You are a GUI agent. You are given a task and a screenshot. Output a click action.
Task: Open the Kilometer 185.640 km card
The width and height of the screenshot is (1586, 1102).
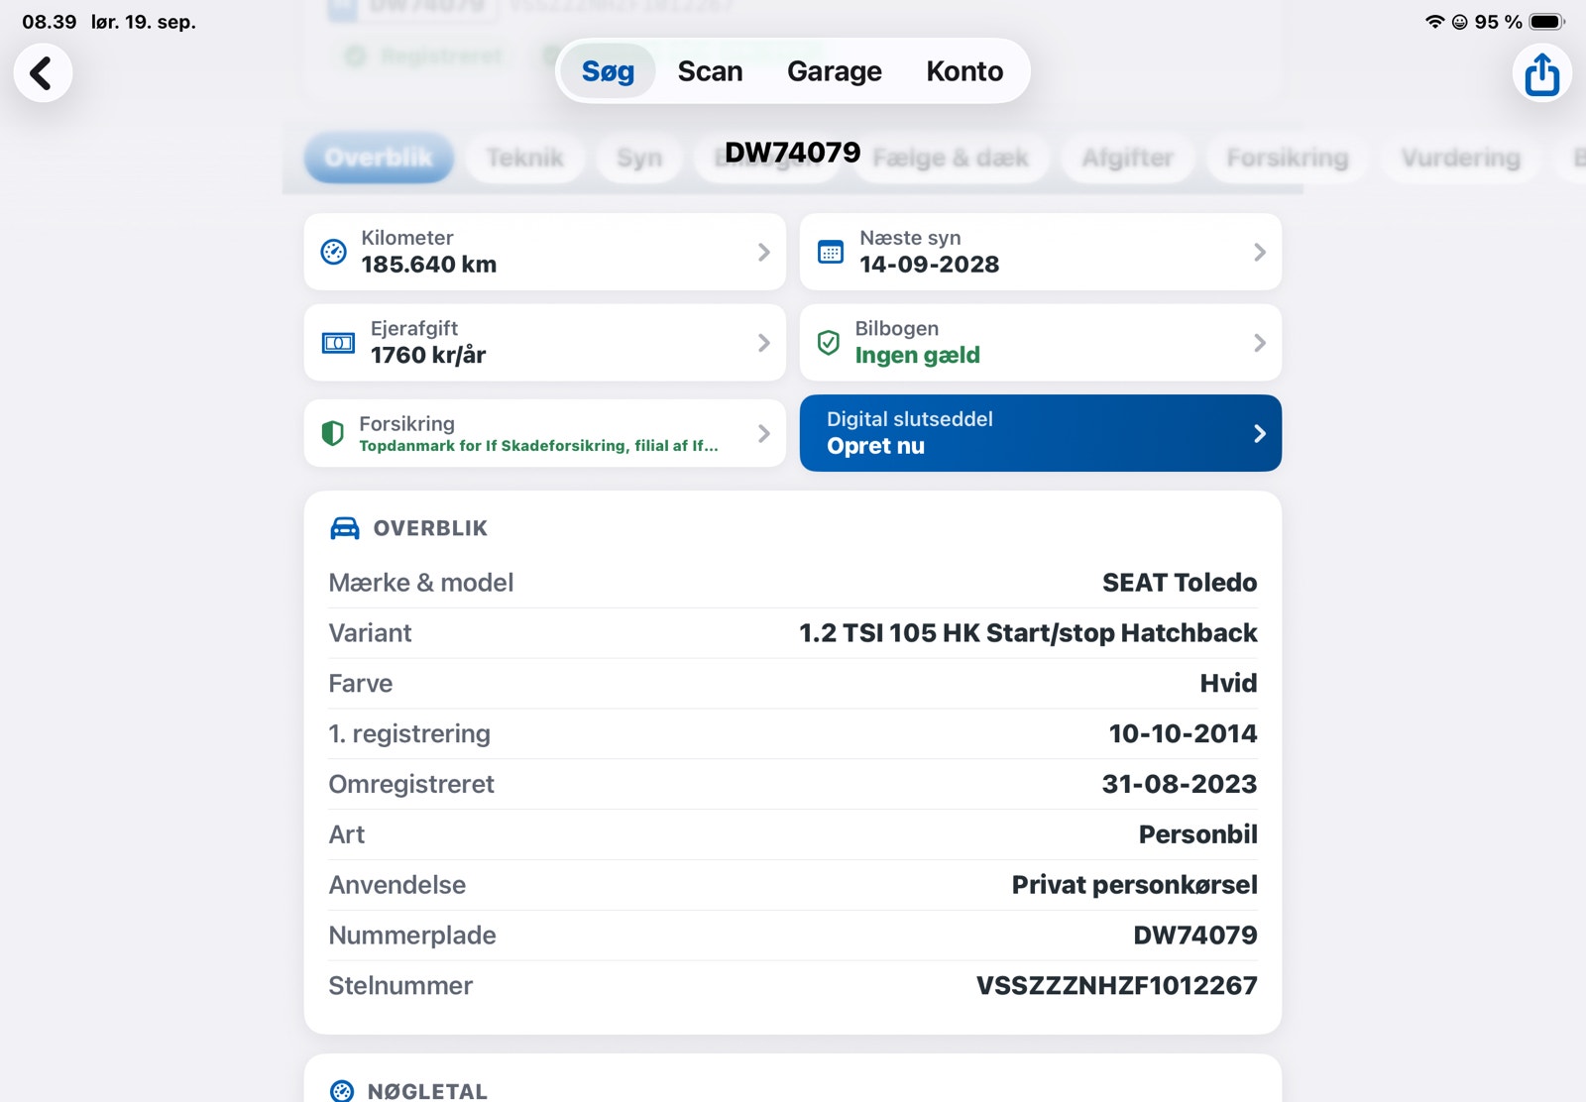click(545, 252)
